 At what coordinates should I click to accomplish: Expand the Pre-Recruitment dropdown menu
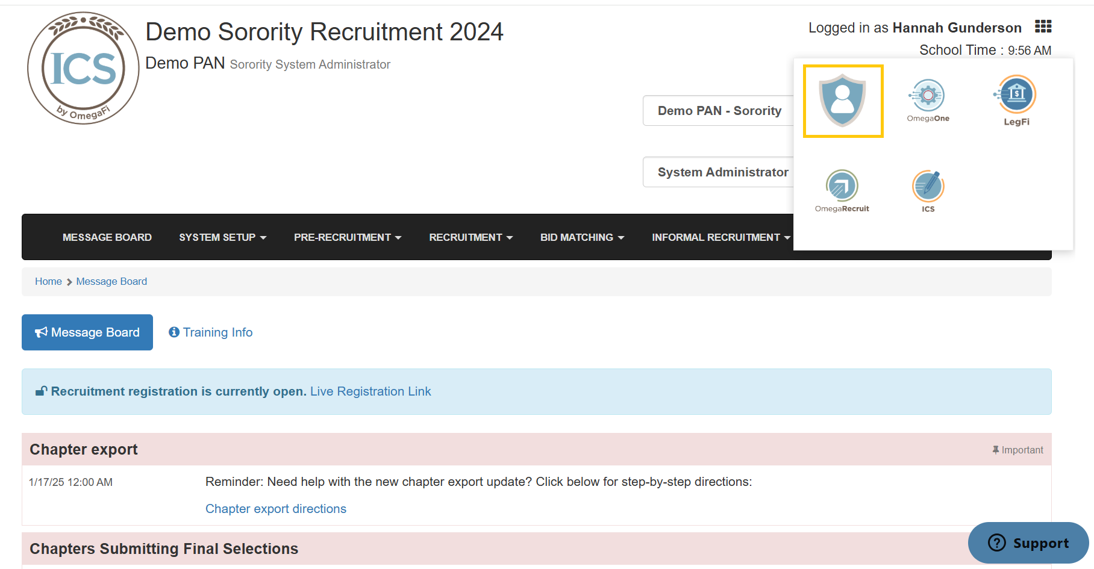click(x=347, y=237)
